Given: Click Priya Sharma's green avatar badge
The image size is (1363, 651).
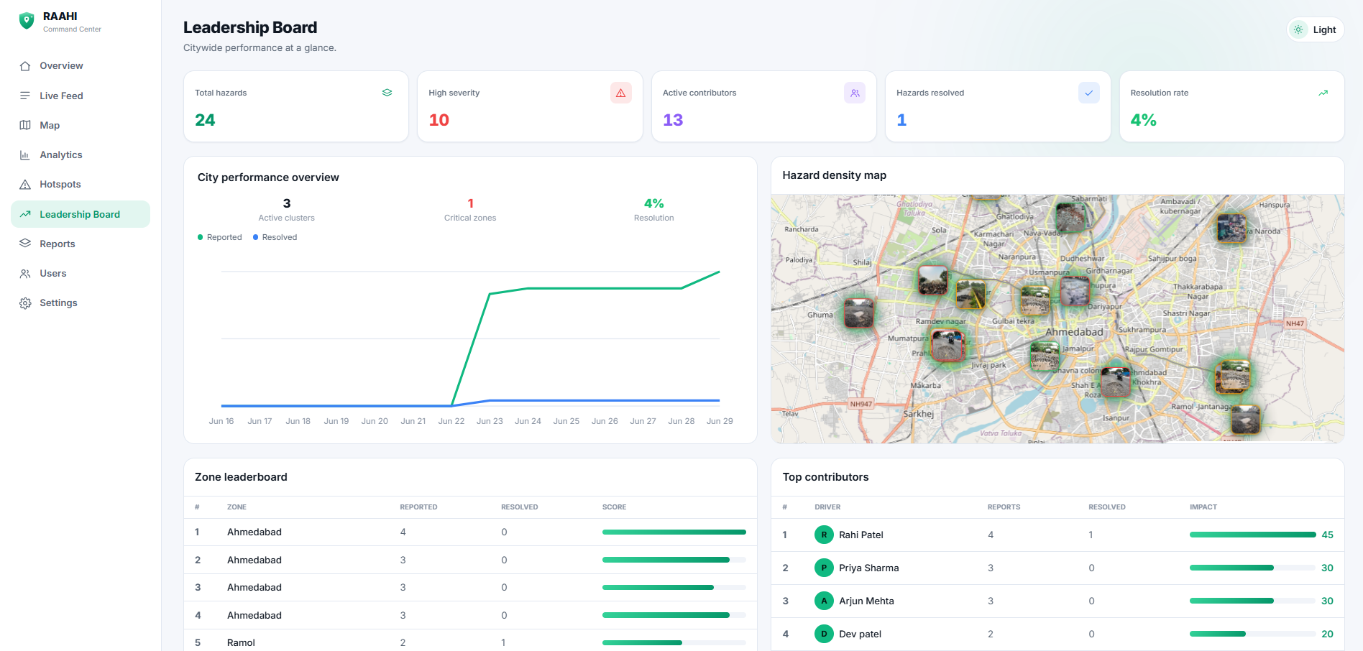Looking at the screenshot, I should 824,568.
